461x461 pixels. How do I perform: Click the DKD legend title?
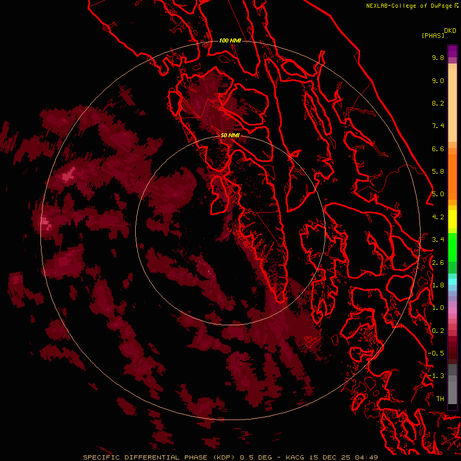coord(450,30)
